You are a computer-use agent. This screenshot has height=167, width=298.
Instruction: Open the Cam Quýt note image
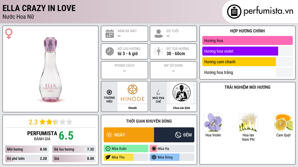click(x=283, y=123)
